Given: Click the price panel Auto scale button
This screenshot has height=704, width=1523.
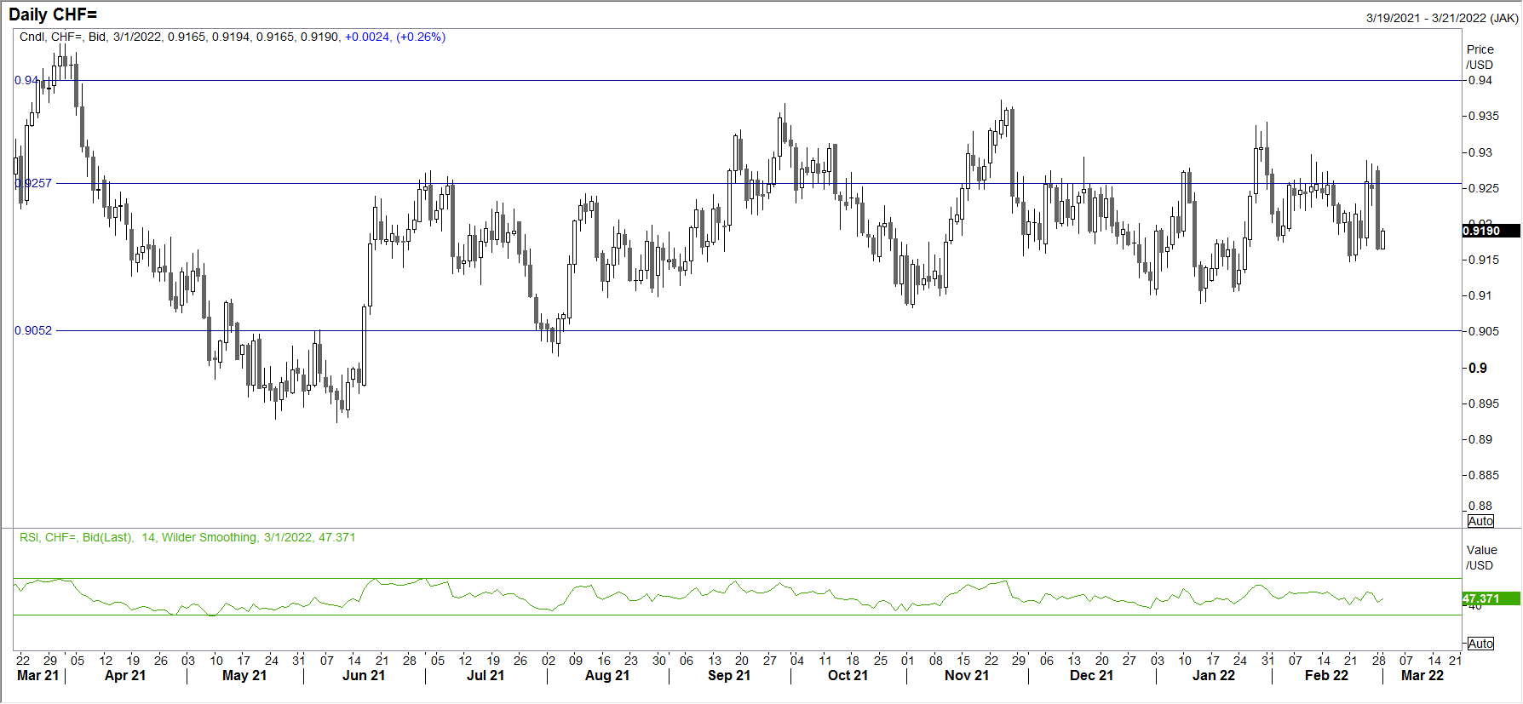Looking at the screenshot, I should coord(1480,521).
